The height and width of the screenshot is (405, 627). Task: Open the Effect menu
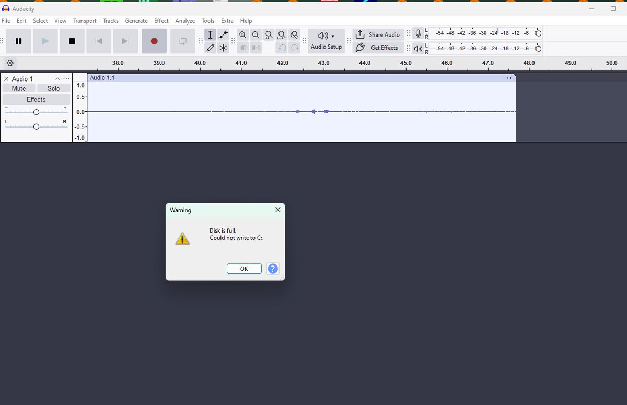point(161,21)
